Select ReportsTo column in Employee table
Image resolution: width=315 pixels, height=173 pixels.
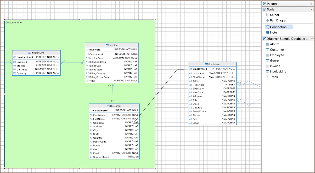tap(198, 85)
